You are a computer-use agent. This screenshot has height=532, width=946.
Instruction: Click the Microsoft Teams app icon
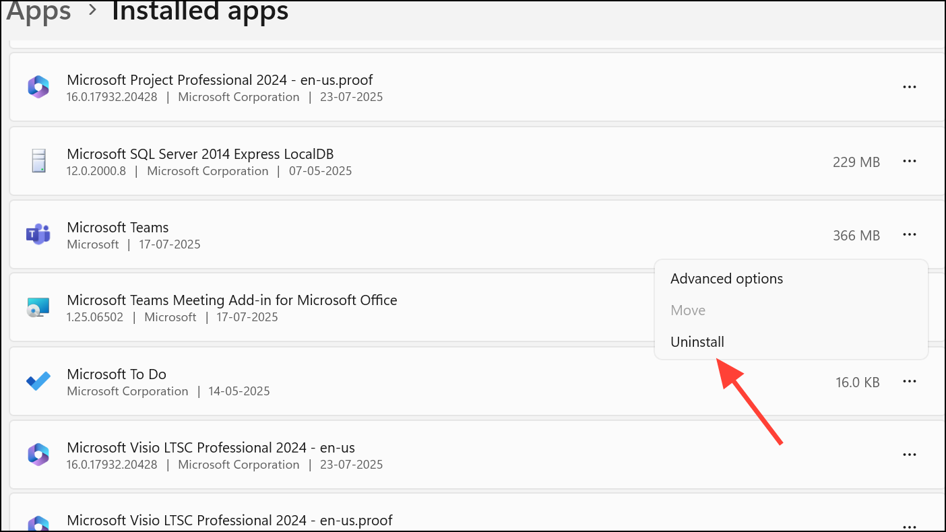[x=38, y=234]
